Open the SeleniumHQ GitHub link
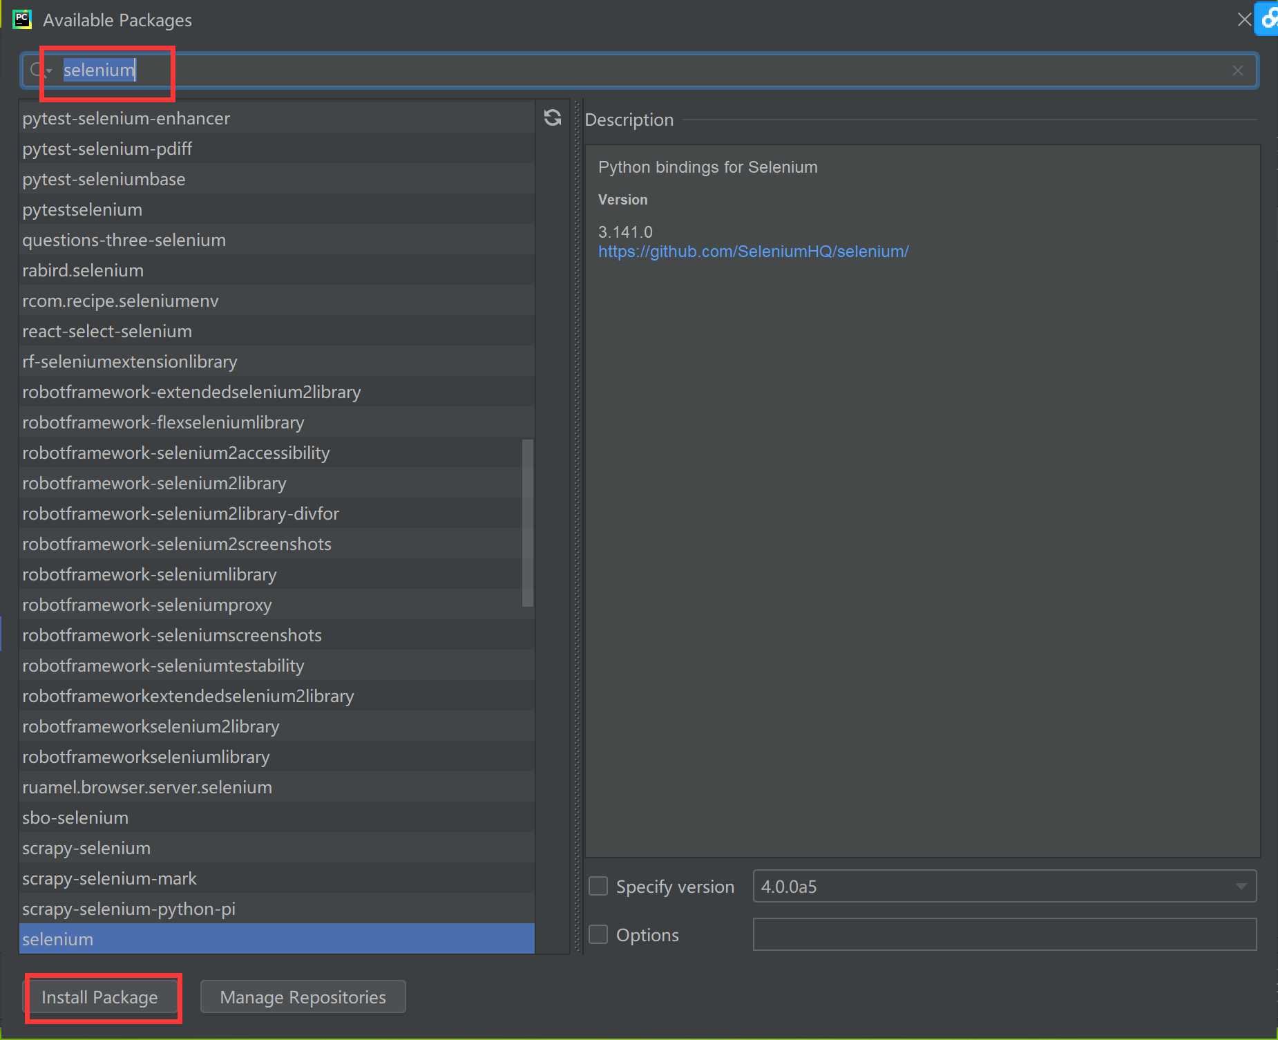Image resolution: width=1278 pixels, height=1040 pixels. [x=753, y=252]
